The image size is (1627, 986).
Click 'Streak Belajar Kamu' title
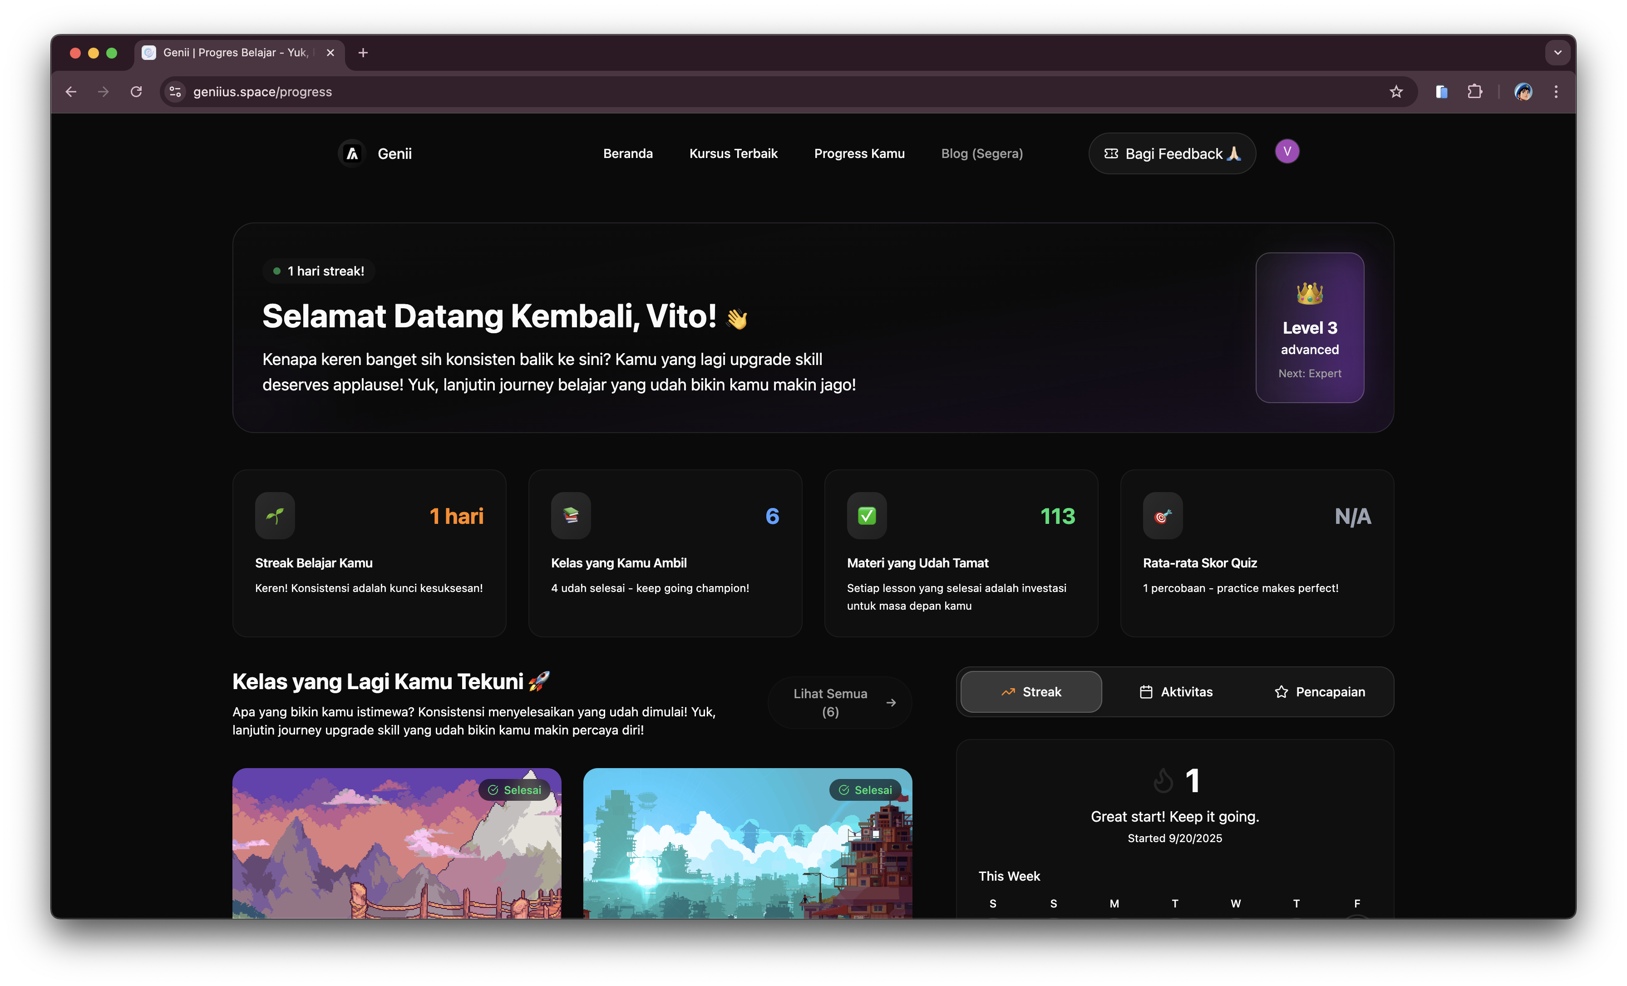[x=314, y=562]
